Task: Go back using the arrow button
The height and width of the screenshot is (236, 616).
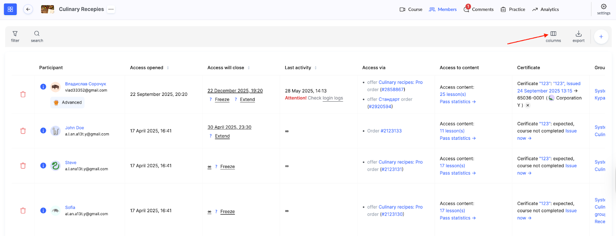Action: coord(28,9)
